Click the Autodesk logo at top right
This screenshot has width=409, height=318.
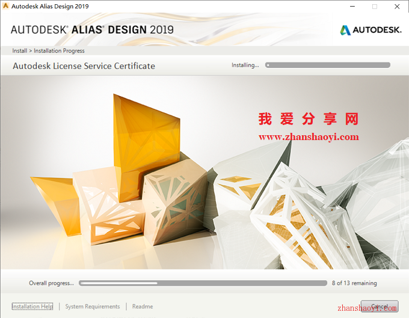coord(371,30)
